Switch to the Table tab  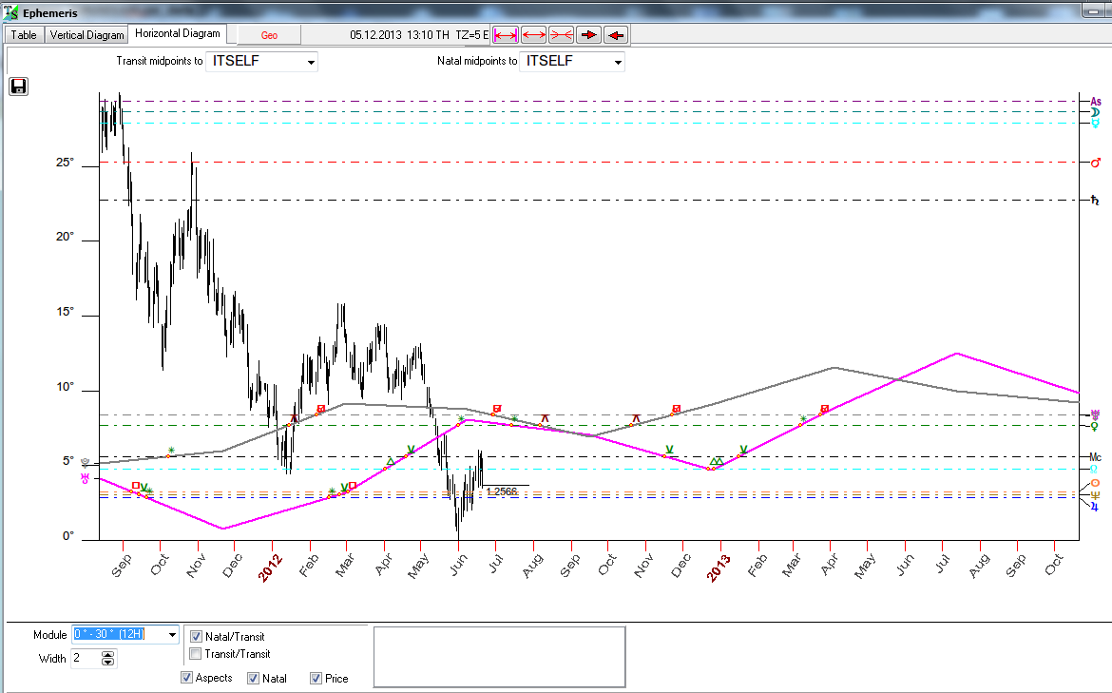24,35
